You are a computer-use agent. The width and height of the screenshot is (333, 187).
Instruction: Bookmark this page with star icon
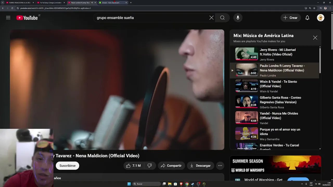click(314, 8)
